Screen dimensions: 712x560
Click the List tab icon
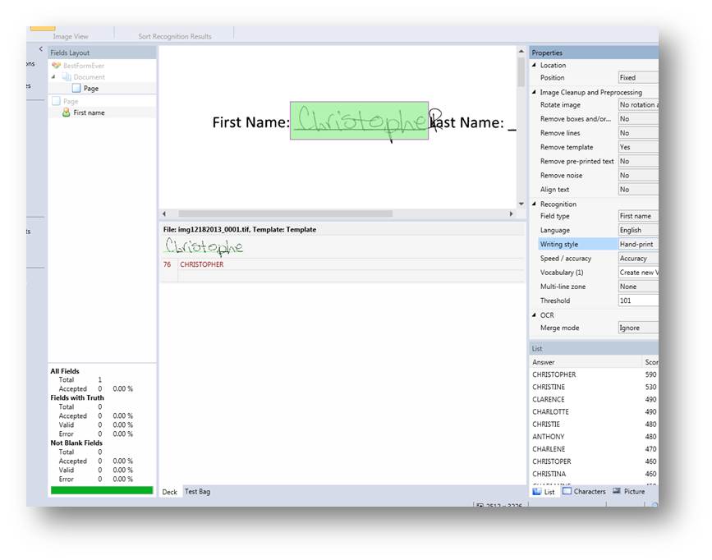click(537, 492)
